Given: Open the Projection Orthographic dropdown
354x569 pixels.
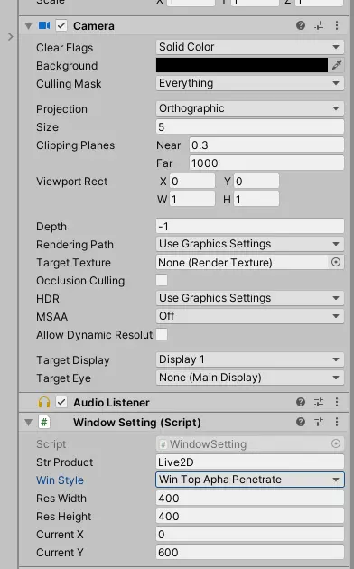Looking at the screenshot, I should (250, 108).
